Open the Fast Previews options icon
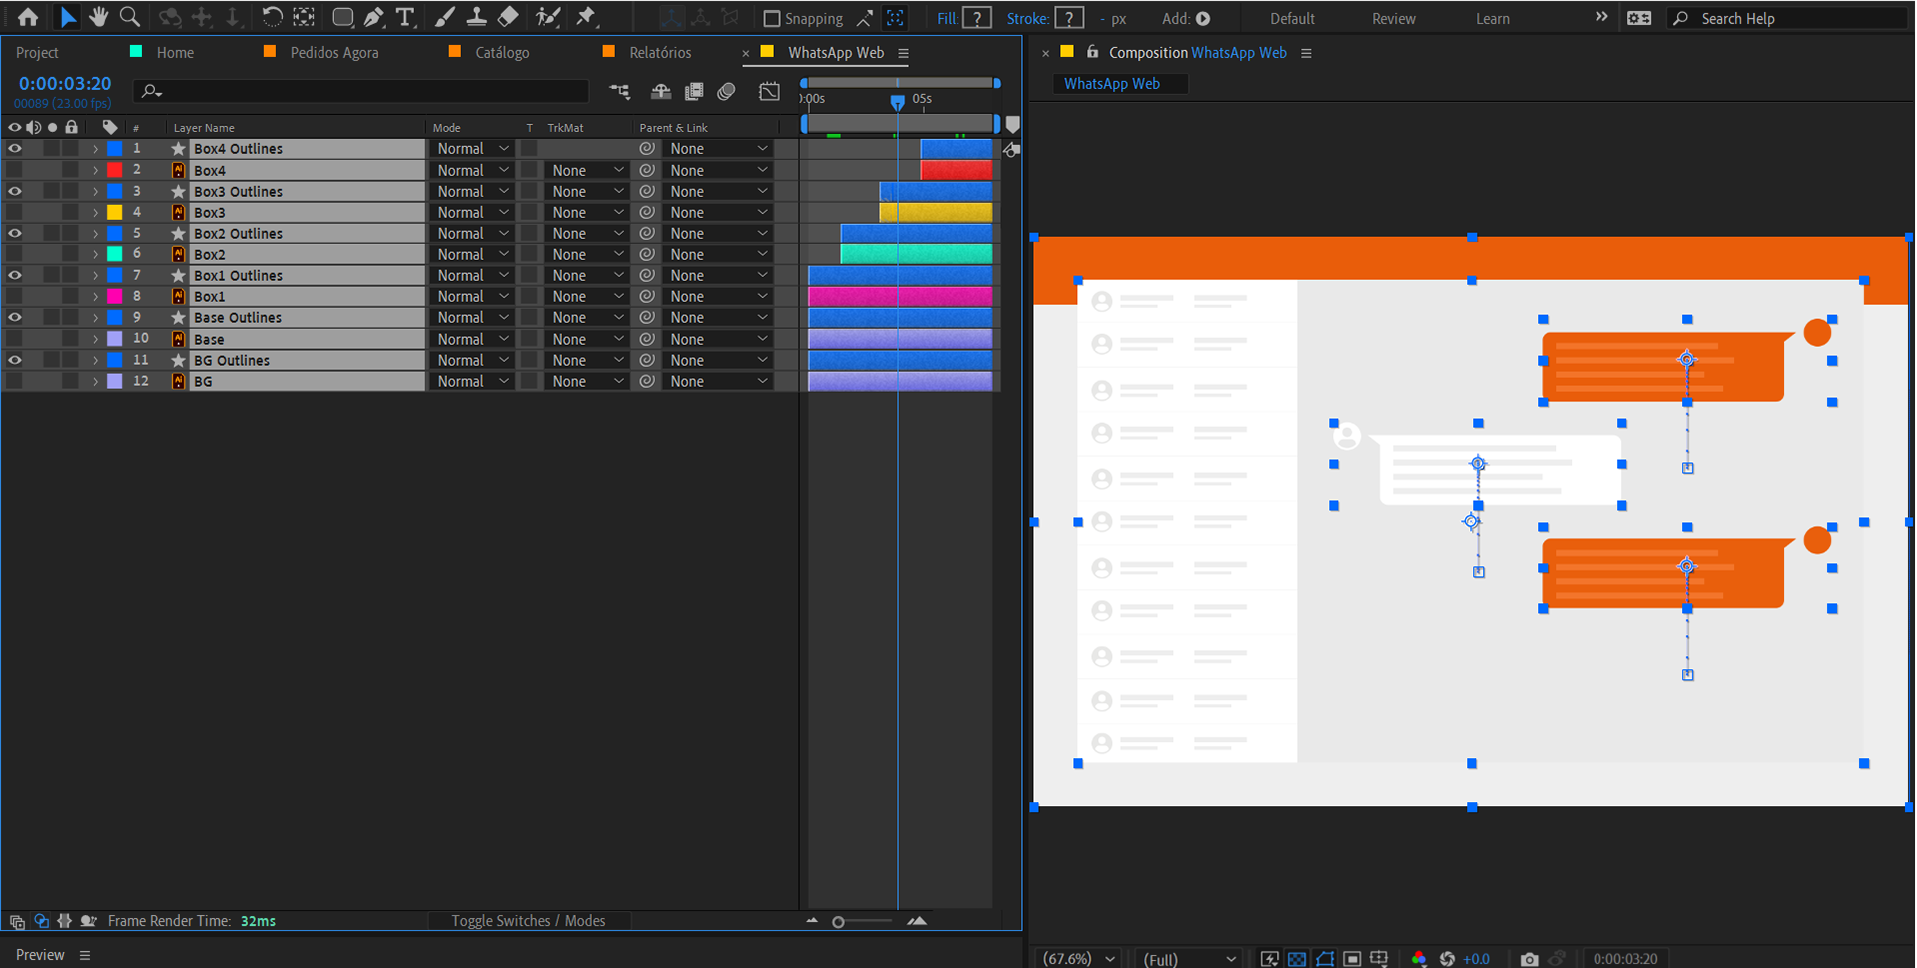1917x968 pixels. tap(1269, 958)
